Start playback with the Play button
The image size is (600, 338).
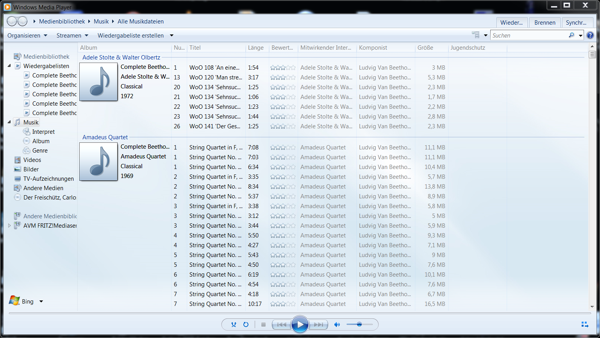[x=300, y=324]
